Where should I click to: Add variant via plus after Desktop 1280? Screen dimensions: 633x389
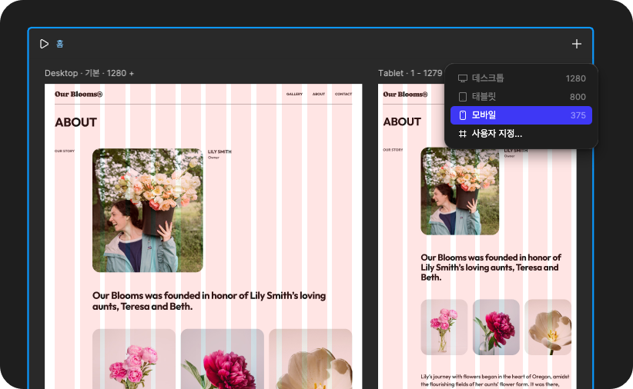[x=131, y=73]
